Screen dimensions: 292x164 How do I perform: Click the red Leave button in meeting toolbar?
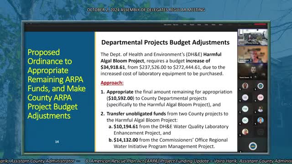(x=260, y=24)
